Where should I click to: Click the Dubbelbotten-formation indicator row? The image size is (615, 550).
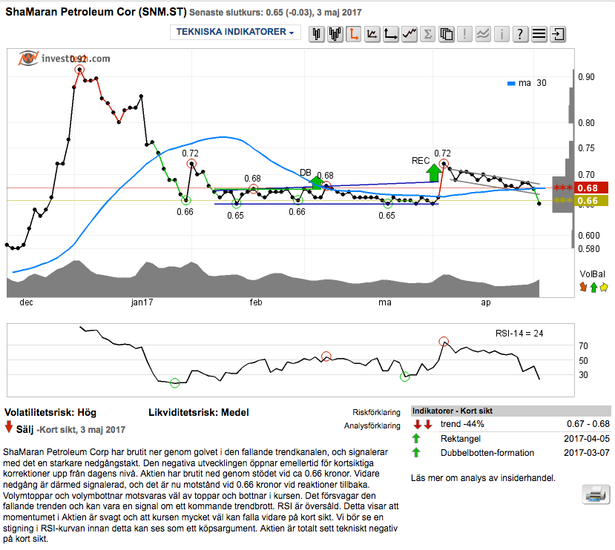(510, 453)
